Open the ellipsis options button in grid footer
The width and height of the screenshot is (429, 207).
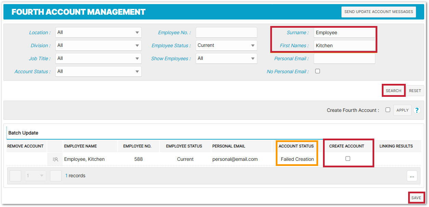412,176
